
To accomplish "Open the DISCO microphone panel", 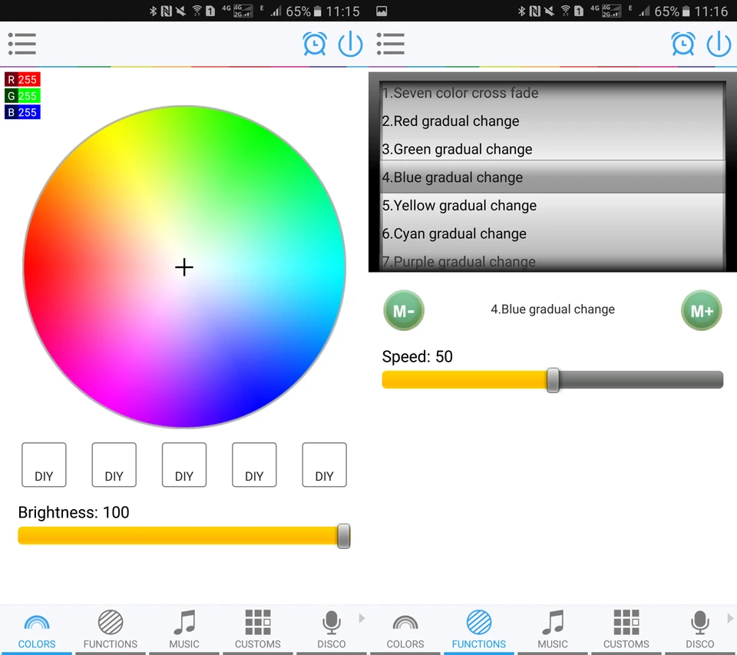I will [x=331, y=628].
